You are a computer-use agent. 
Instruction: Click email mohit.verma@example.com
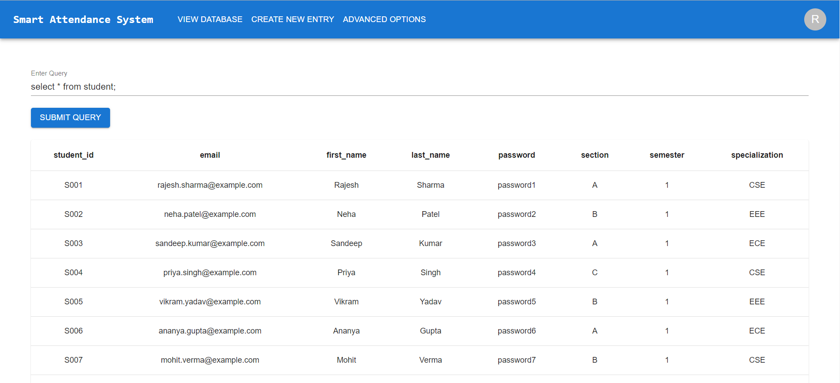tap(210, 360)
